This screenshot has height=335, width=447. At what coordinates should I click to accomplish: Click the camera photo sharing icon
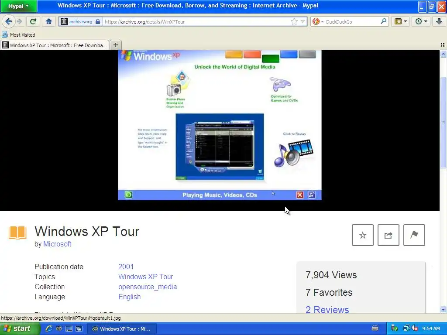pos(177,84)
